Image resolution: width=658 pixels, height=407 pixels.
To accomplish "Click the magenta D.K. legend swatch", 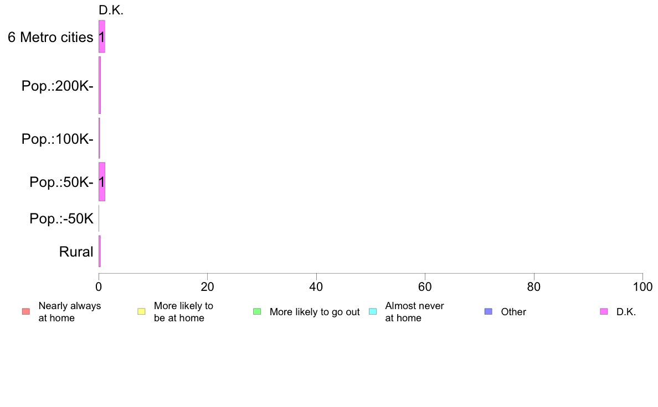I will pyautogui.click(x=604, y=311).
